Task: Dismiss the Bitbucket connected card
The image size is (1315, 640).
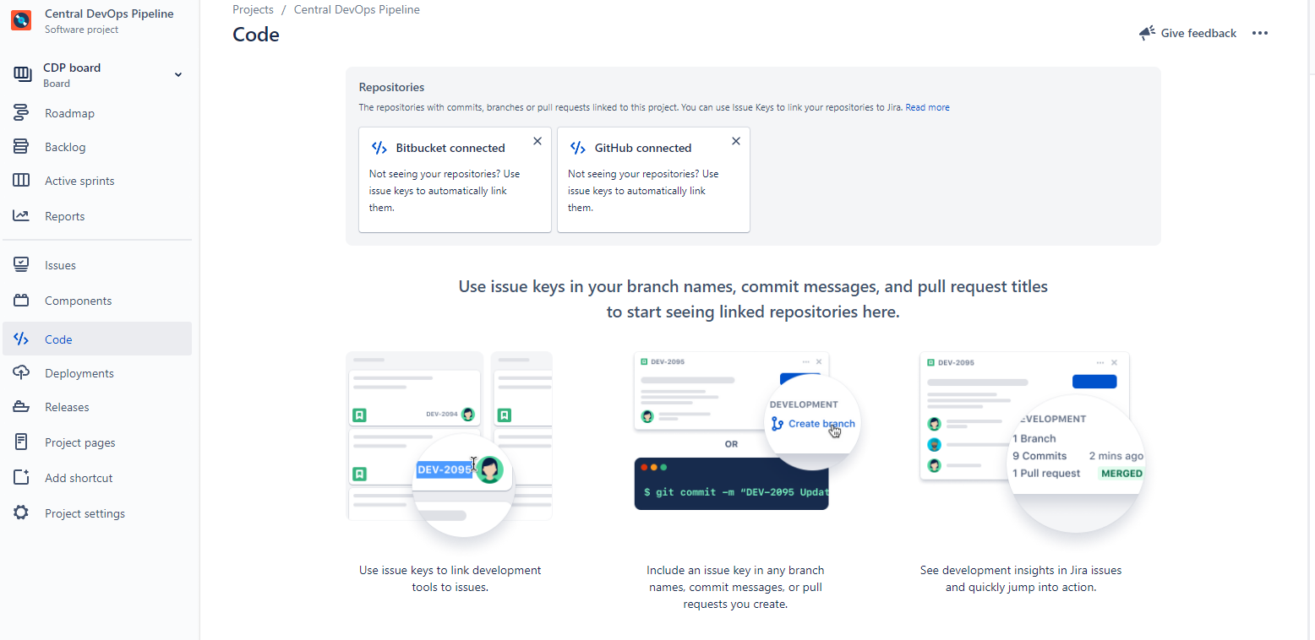Action: (x=537, y=141)
